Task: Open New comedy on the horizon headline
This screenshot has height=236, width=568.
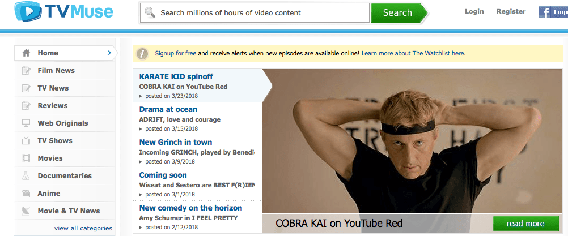Action: click(190, 208)
